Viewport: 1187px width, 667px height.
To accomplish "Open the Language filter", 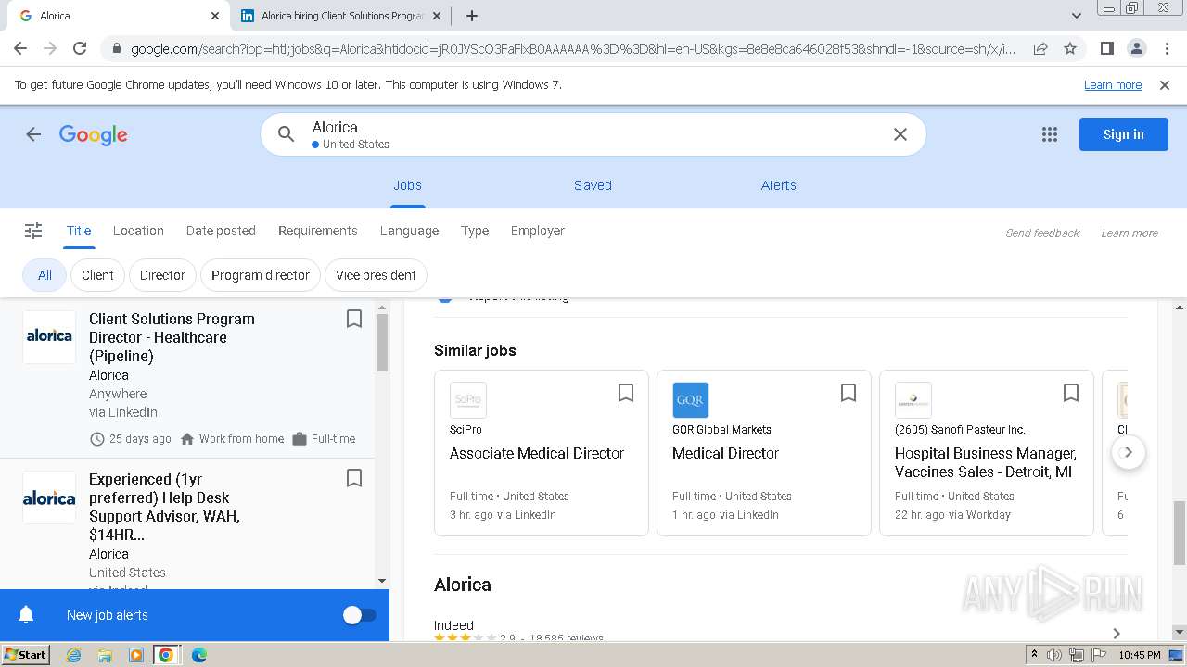I will (x=409, y=231).
